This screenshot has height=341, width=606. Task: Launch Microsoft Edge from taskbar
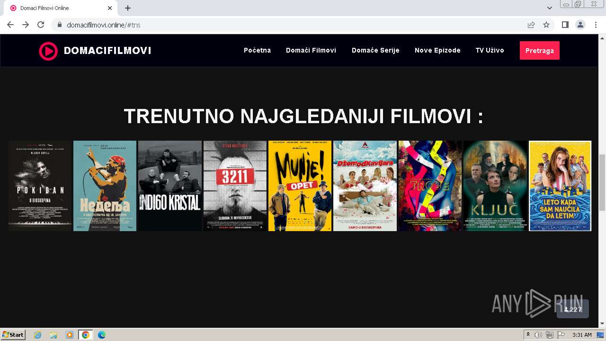101,335
